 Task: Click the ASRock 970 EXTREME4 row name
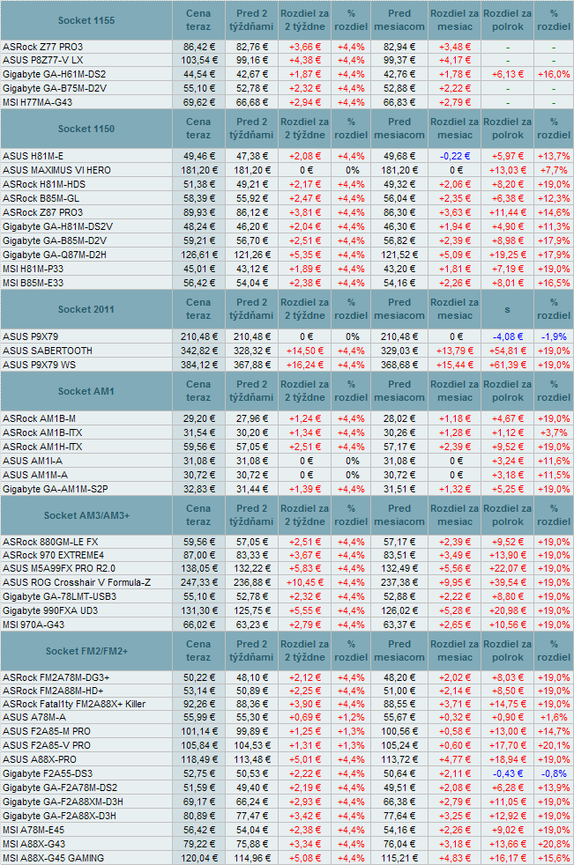53,555
